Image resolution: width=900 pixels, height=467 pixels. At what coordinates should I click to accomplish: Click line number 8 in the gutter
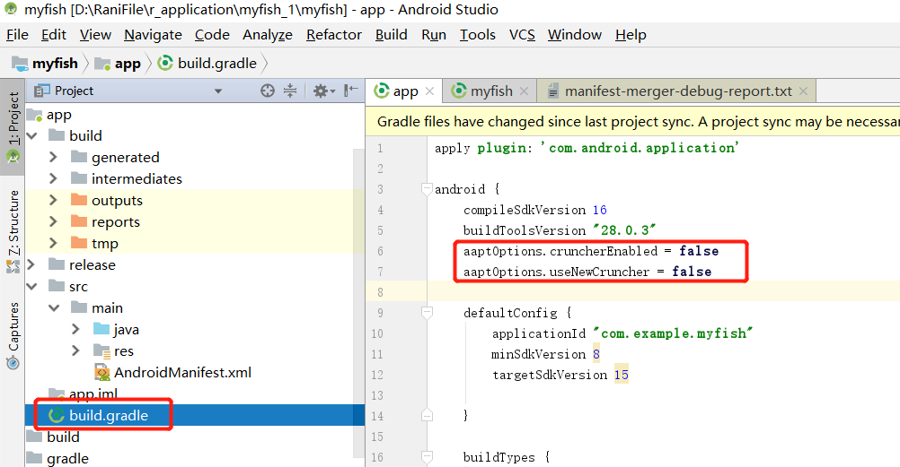tap(380, 292)
